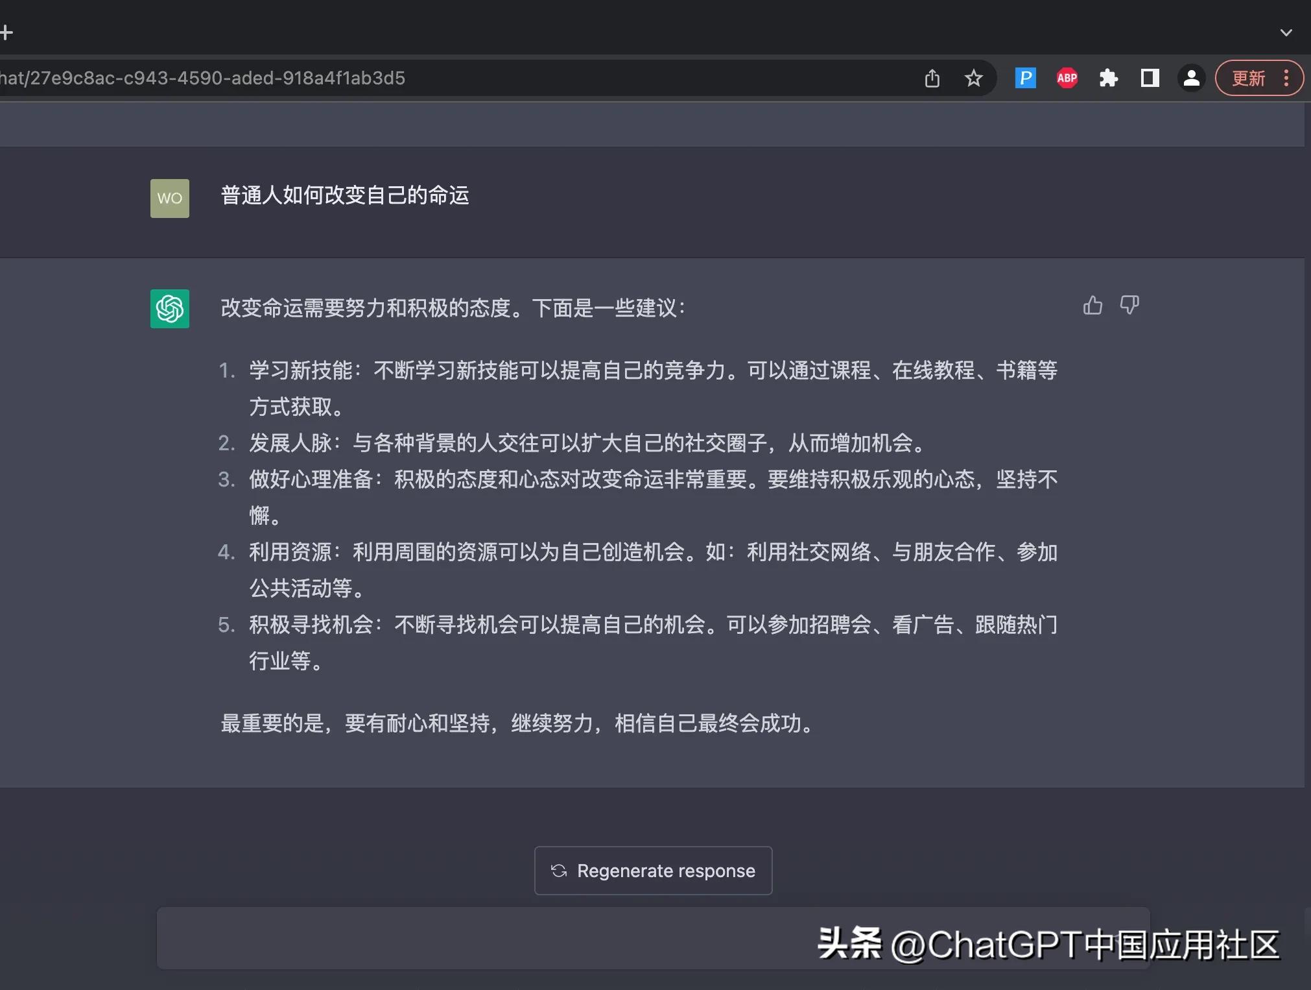Screen dimensions: 1311x990
Task: Click the regenerate circular arrow icon
Action: (558, 871)
